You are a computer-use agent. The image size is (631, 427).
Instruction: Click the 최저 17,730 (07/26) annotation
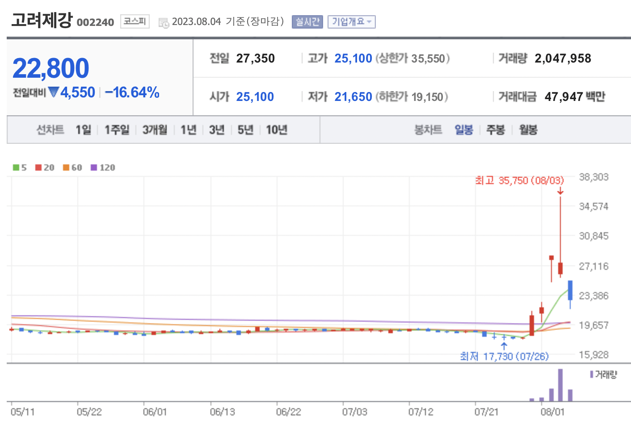505,356
